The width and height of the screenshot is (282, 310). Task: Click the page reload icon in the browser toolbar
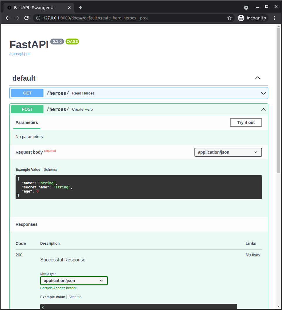26,18
